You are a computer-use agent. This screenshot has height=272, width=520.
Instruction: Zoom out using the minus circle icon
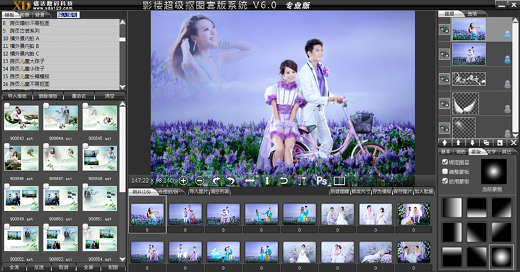(x=199, y=181)
